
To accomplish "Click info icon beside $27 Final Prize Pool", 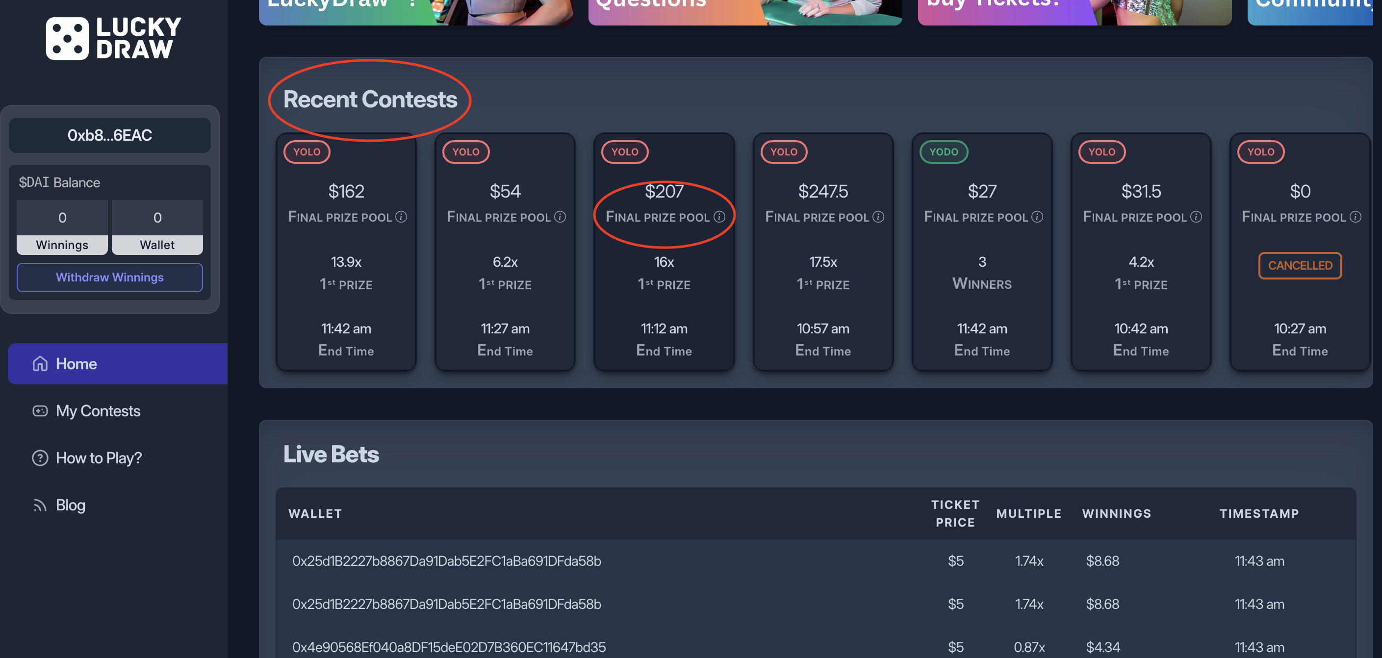I will (x=1037, y=217).
